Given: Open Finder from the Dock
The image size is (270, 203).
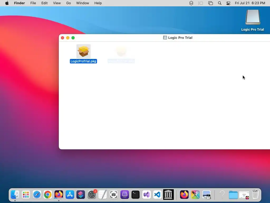Looking at the screenshot, I should 15,195.
